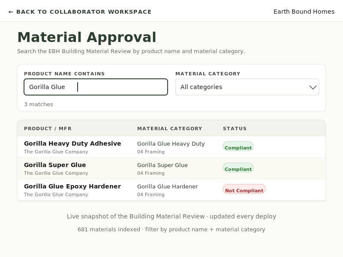Click '04 Framing' under Gorilla Glue Hardener
Viewport: 343px width, 257px height.
151,194
